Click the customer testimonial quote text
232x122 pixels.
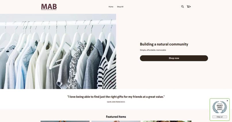(116, 97)
